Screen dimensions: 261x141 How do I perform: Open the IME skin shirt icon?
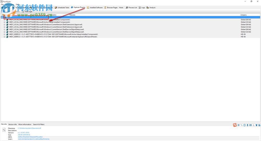pyautogui.click(x=257, y=125)
